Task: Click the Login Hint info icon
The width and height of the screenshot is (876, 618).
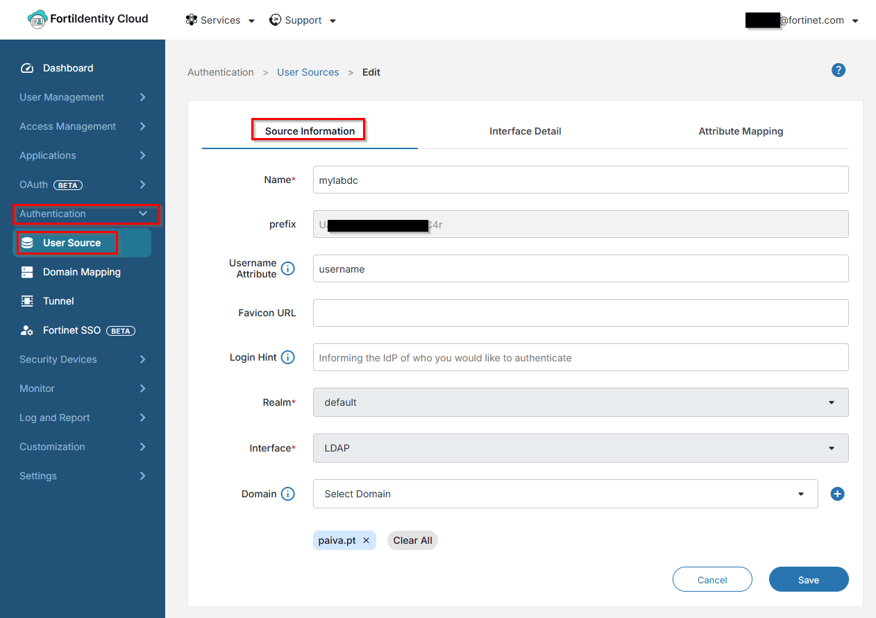Action: tap(287, 357)
